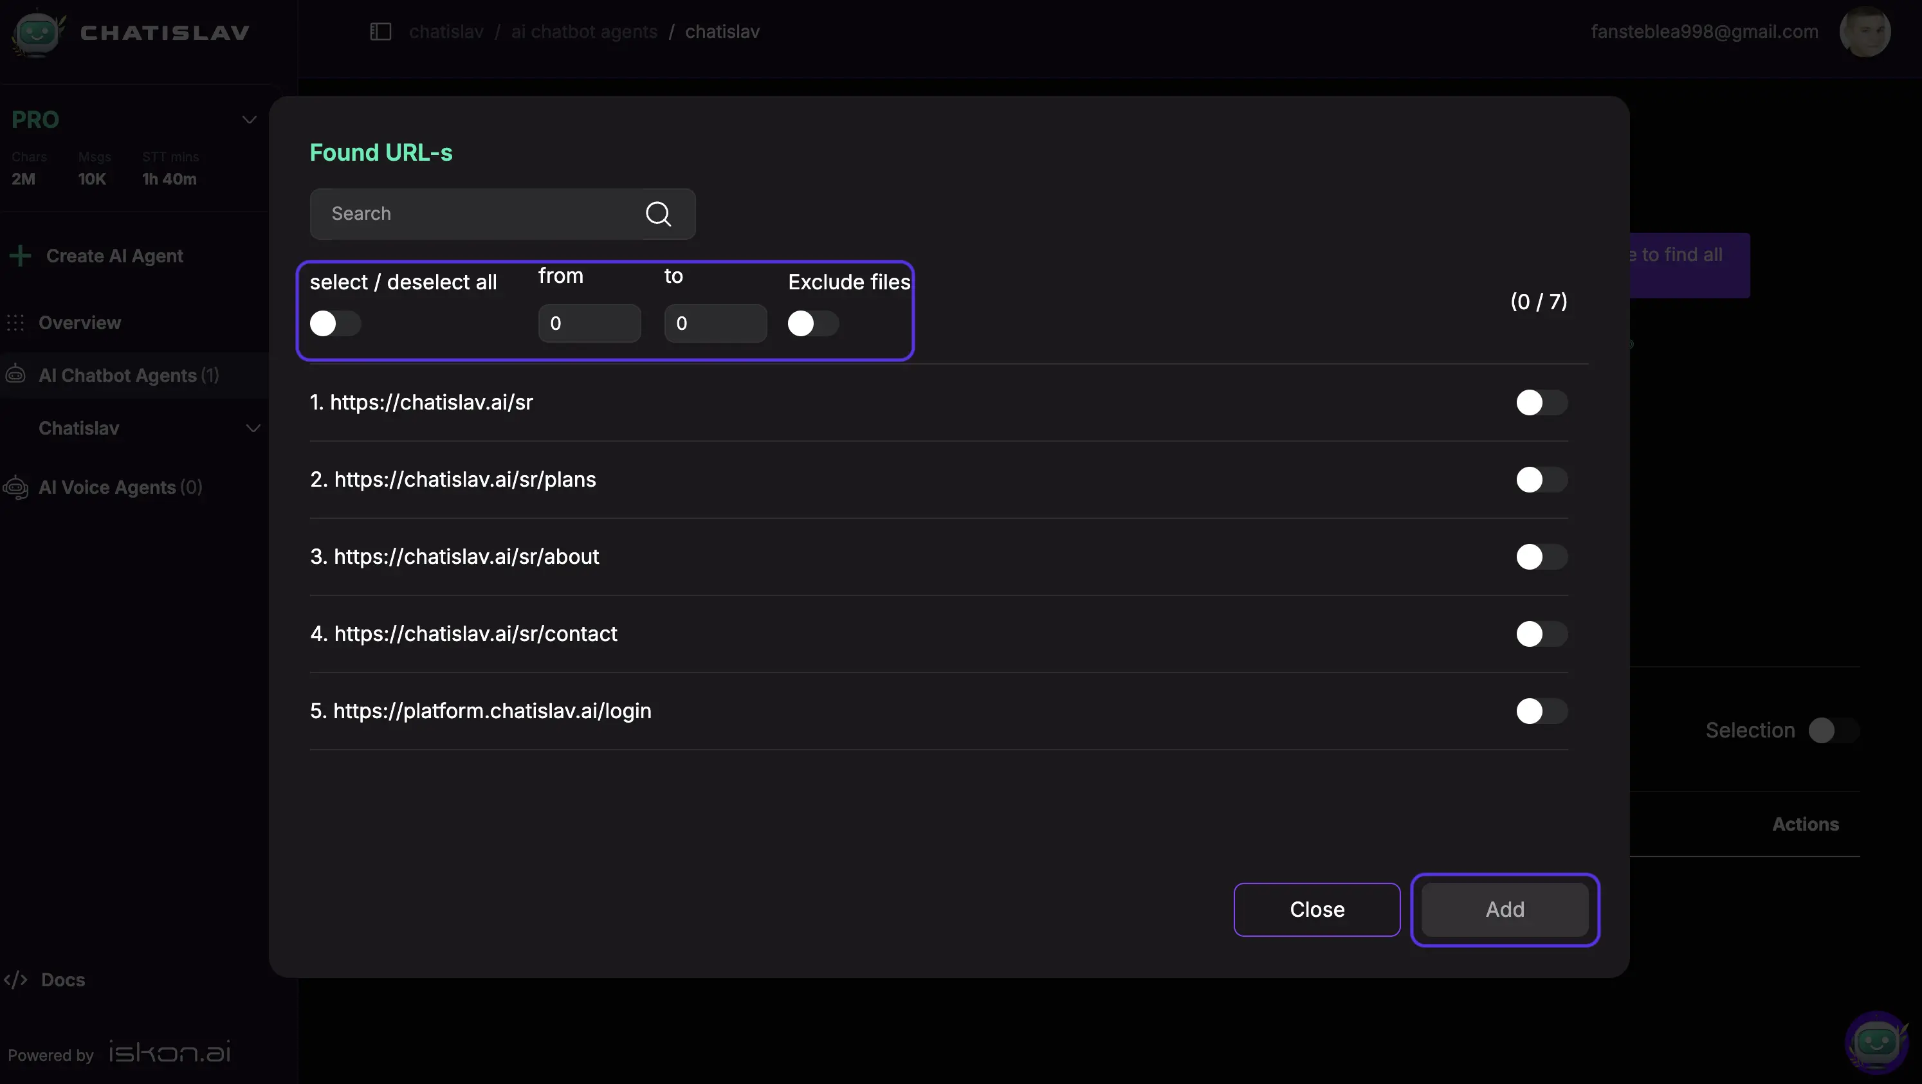Click the Actions column header
The image size is (1922, 1084).
coord(1805,824)
